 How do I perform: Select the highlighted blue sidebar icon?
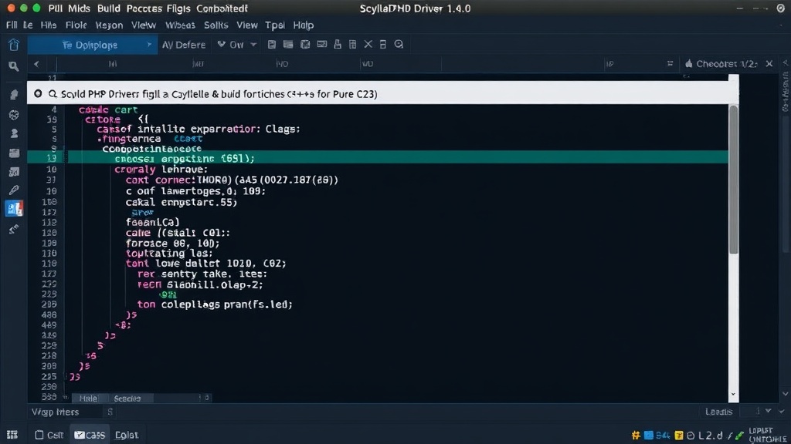14,208
